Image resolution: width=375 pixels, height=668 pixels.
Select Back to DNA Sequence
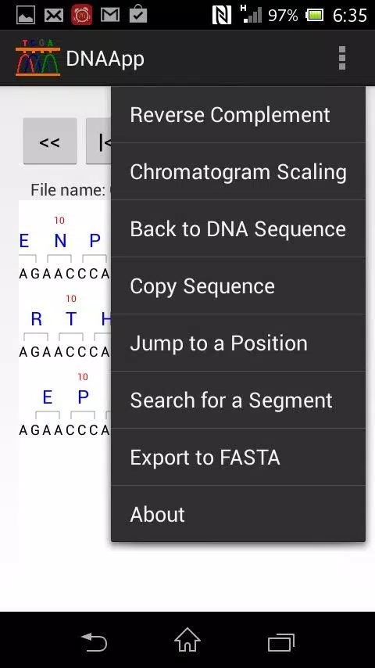(238, 228)
